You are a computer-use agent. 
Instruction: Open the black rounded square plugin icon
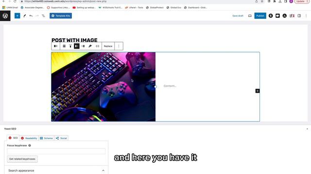click(x=277, y=16)
